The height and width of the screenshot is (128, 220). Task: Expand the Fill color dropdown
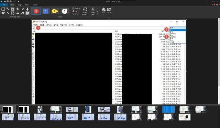75,11
